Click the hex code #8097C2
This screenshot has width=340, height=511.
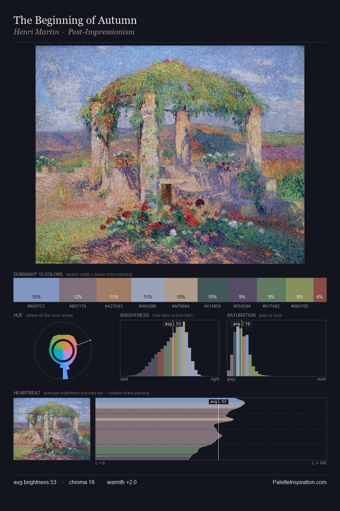36,306
